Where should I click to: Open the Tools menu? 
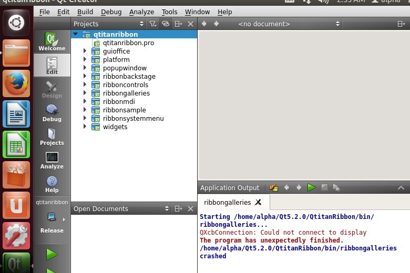click(169, 12)
